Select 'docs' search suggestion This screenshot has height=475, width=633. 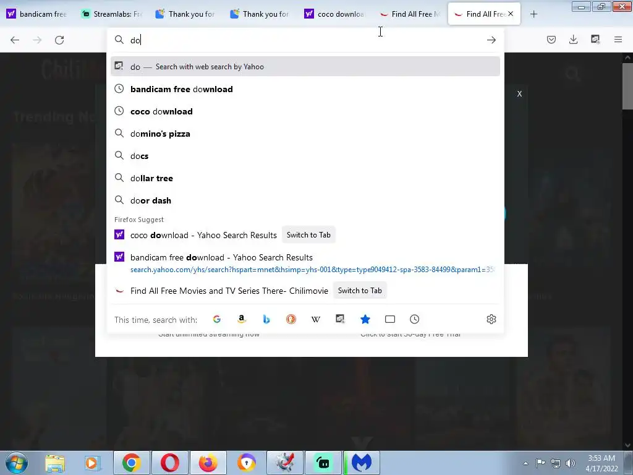pos(305,156)
